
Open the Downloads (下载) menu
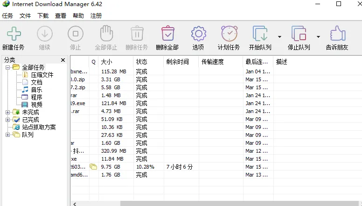point(43,16)
